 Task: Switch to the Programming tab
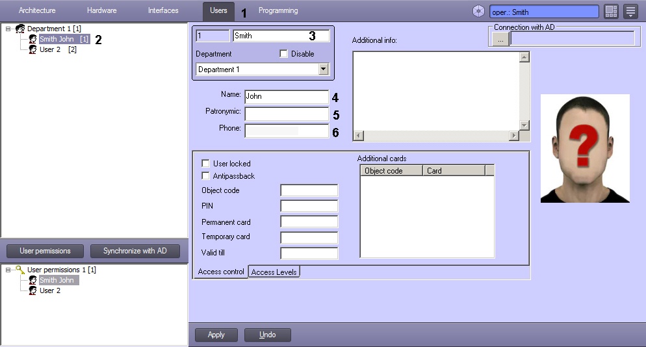[x=278, y=10]
